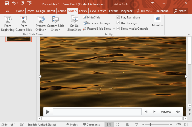Viewport: 192px width, 127px height.
Task: Expand Custom Slide Show menu
Action: pos(56,23)
